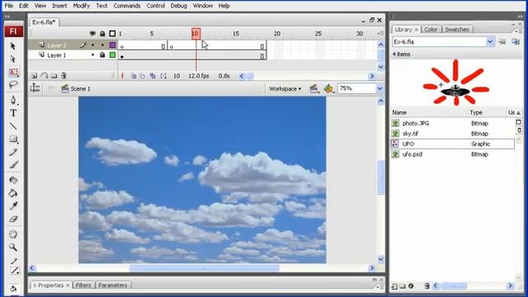
Task: Select the Zoom magnifier tool
Action: (x=13, y=247)
